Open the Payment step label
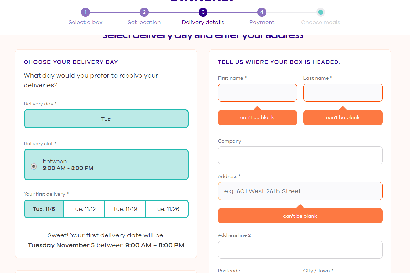 [x=262, y=22]
